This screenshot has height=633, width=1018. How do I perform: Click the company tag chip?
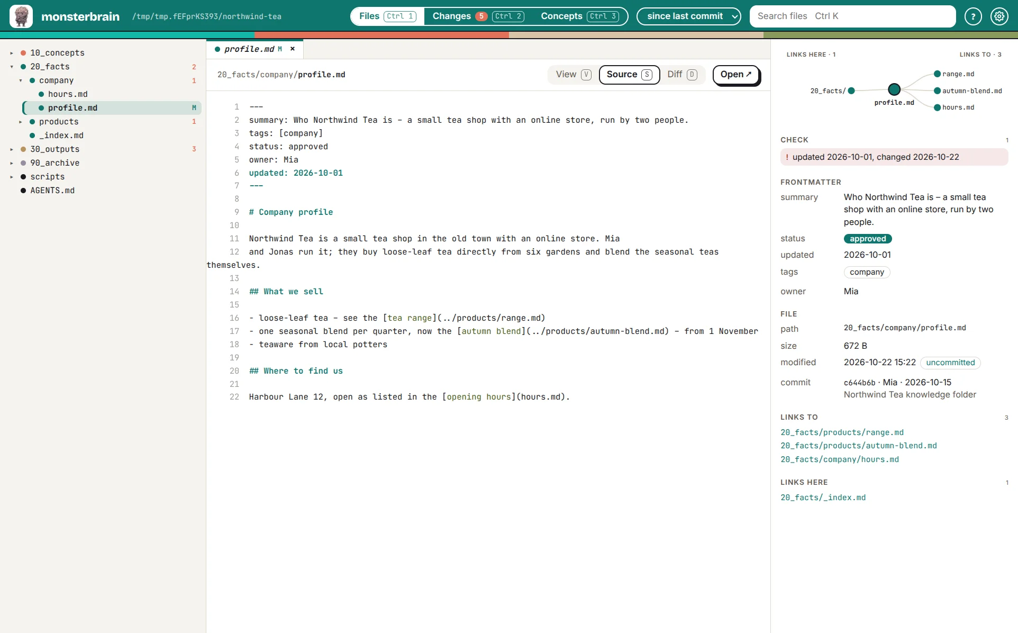pyautogui.click(x=867, y=272)
